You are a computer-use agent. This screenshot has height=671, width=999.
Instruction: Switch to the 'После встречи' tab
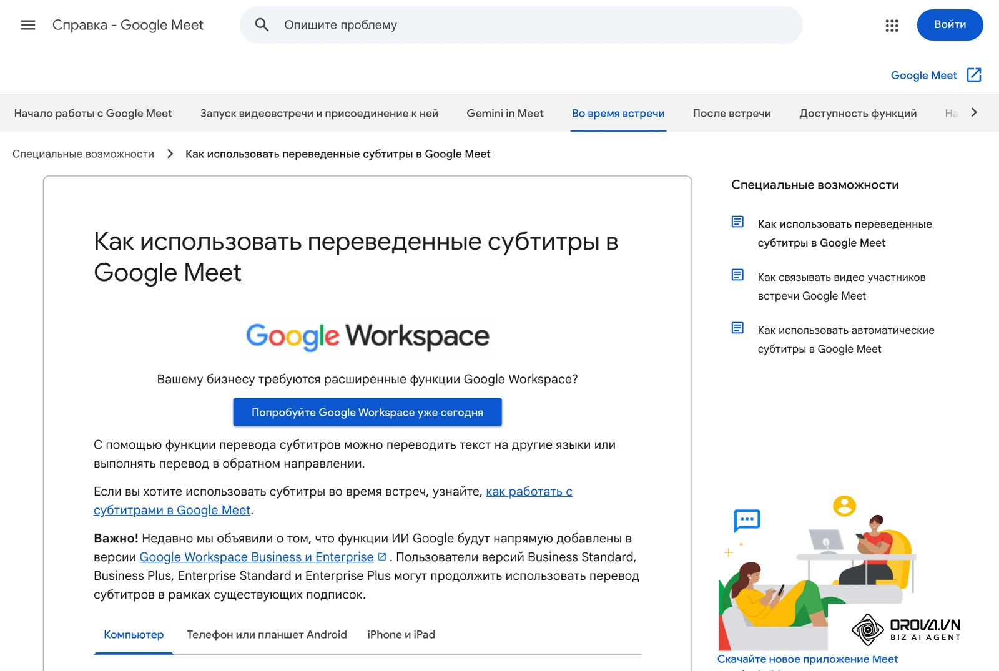point(732,114)
